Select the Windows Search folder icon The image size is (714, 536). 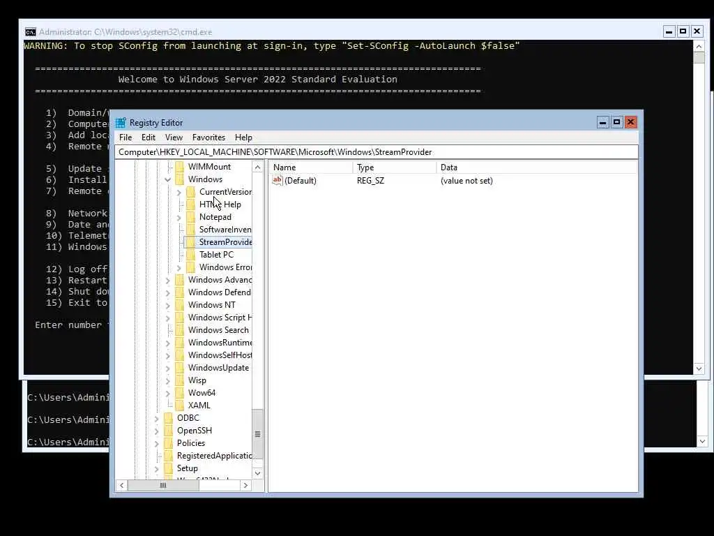tap(180, 329)
